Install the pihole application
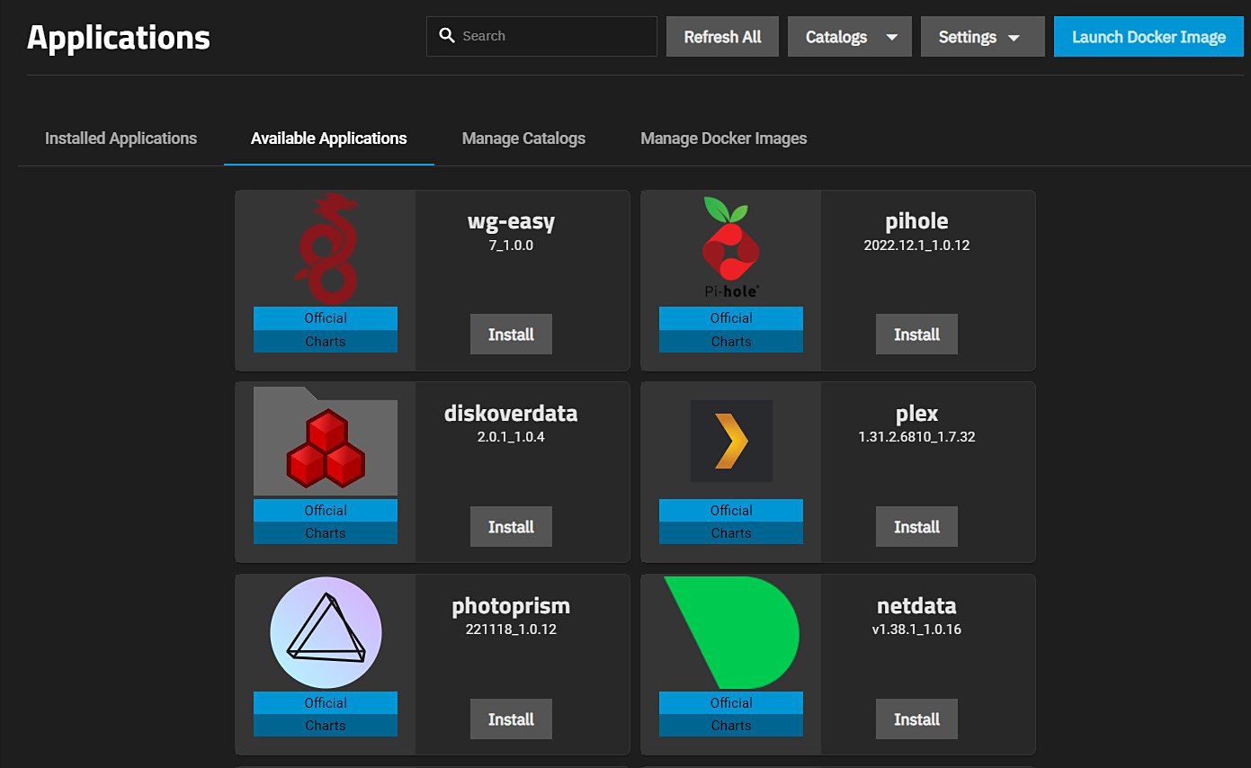The height and width of the screenshot is (768, 1251). pyautogui.click(x=916, y=335)
